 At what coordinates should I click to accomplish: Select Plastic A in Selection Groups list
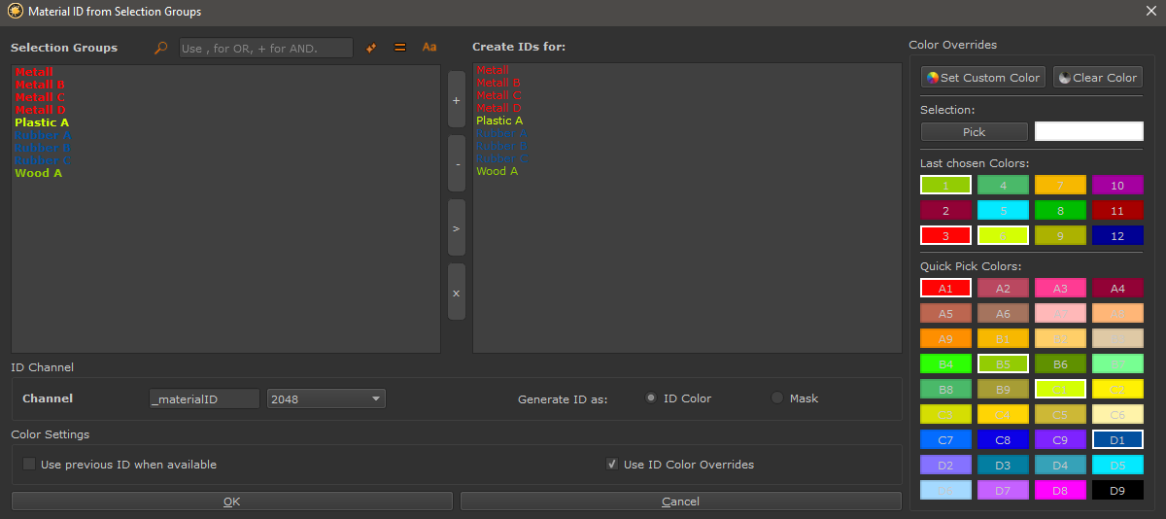[x=42, y=122]
